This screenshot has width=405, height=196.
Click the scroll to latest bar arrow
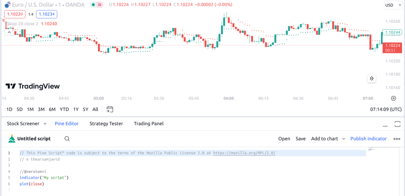point(372,78)
